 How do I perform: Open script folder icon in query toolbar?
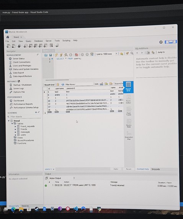46,55
